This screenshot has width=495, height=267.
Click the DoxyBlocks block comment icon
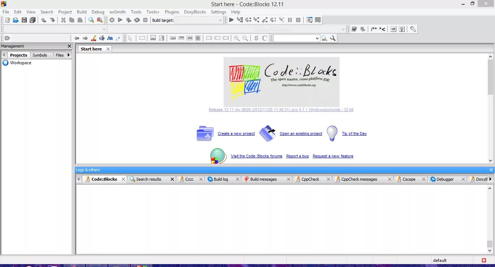tap(374, 29)
